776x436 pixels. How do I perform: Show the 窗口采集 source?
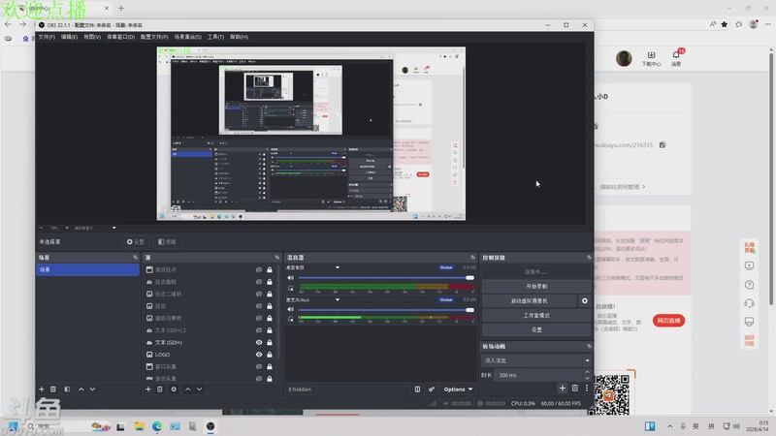[x=259, y=366]
